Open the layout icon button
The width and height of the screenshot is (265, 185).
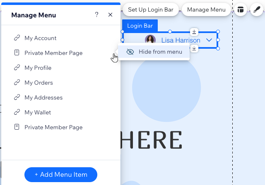241,9
